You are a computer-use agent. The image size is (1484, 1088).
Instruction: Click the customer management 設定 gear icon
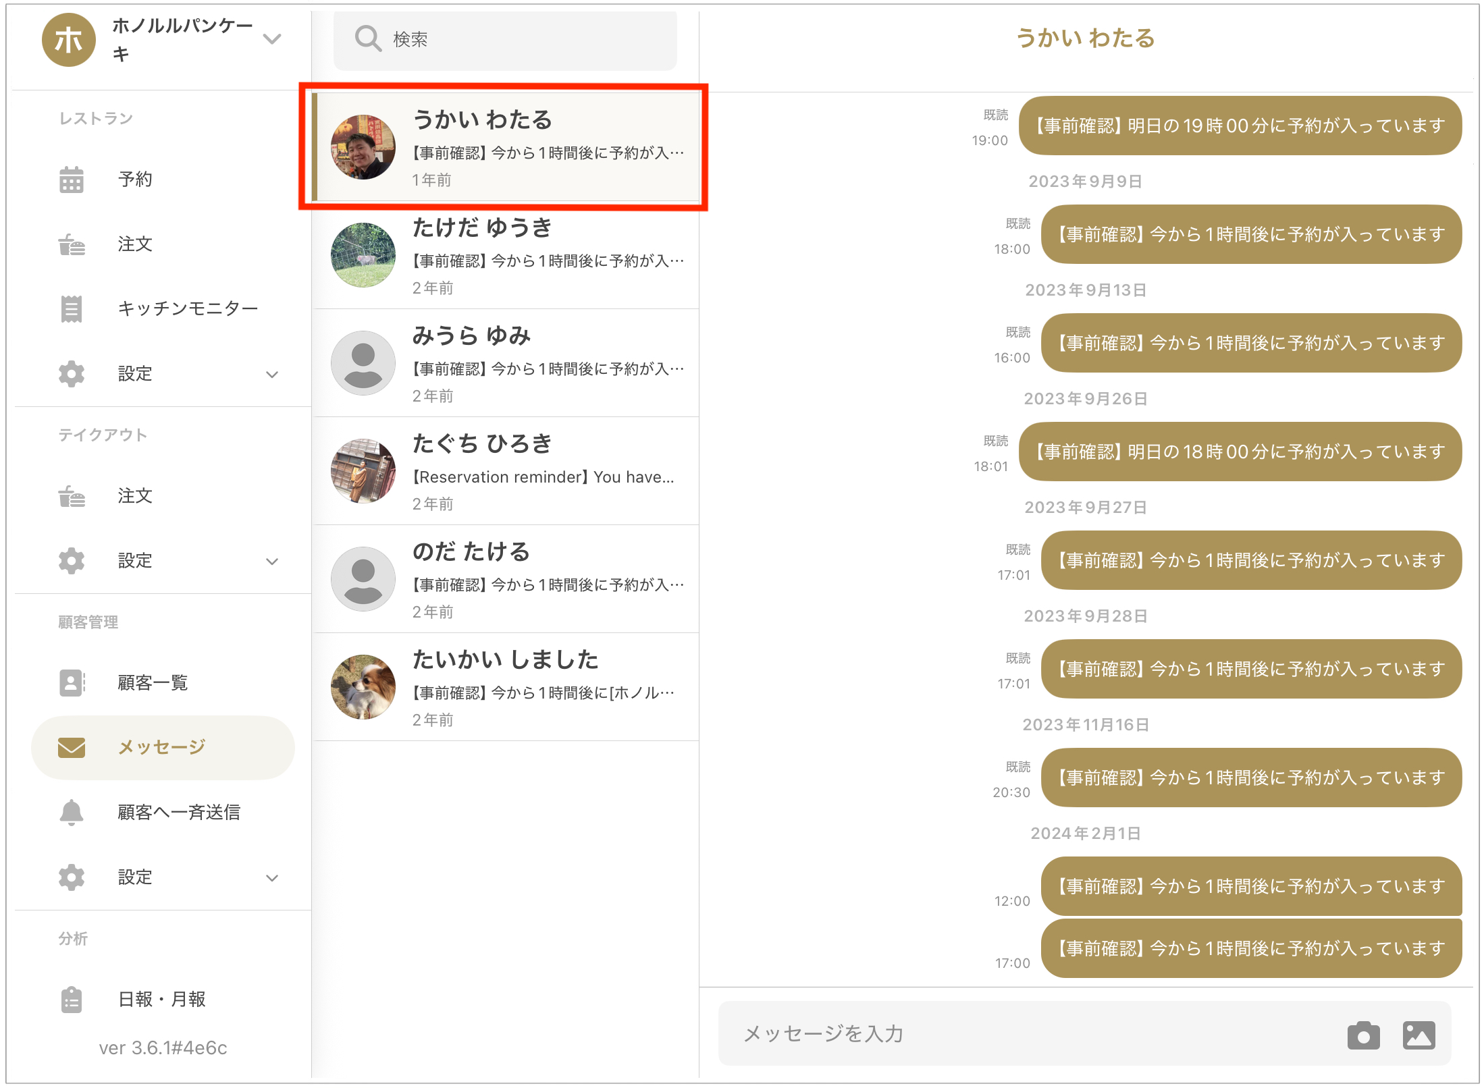[x=71, y=877]
